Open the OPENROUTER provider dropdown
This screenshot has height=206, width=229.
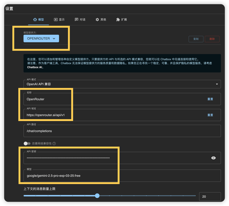[41, 39]
